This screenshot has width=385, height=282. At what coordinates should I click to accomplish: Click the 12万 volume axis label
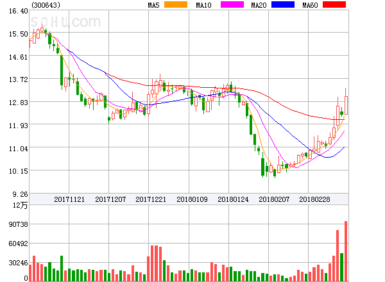coord(20,205)
